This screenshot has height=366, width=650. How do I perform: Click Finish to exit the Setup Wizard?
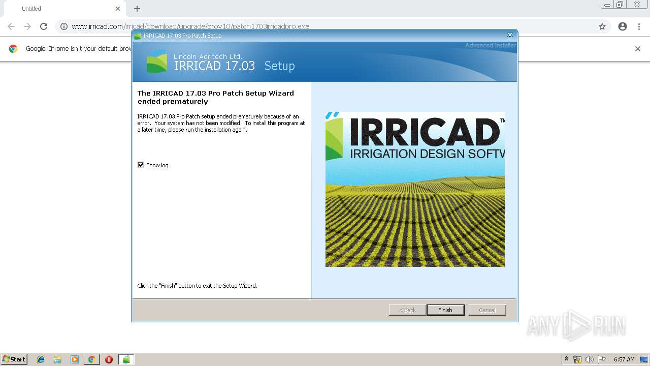pos(445,310)
